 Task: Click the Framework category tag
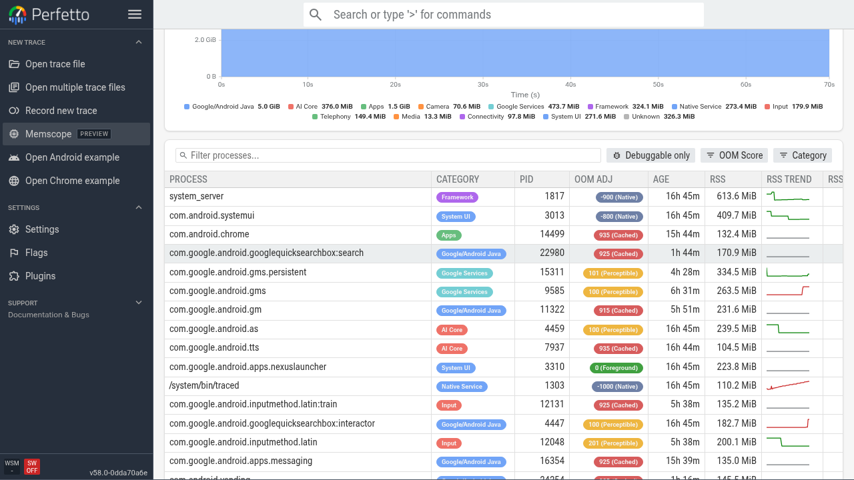458,197
